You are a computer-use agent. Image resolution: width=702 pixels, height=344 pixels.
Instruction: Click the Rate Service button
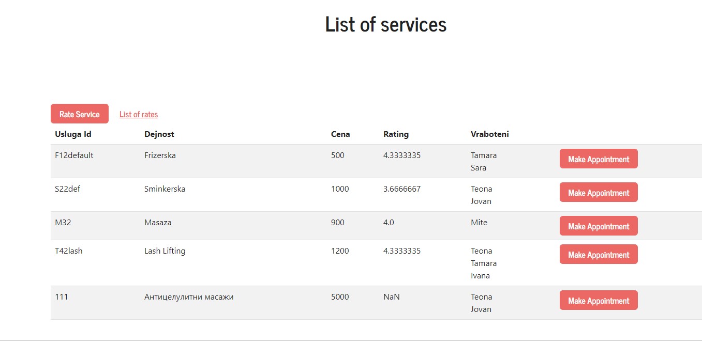[80, 114]
